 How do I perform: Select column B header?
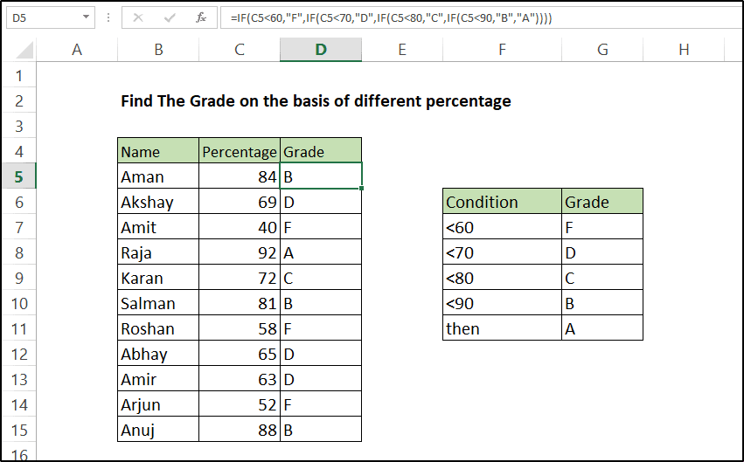click(158, 50)
